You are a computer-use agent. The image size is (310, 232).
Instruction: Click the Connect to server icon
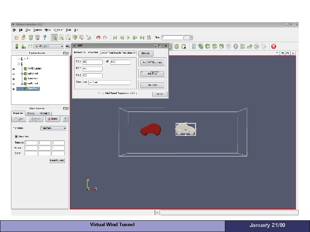click(30, 38)
